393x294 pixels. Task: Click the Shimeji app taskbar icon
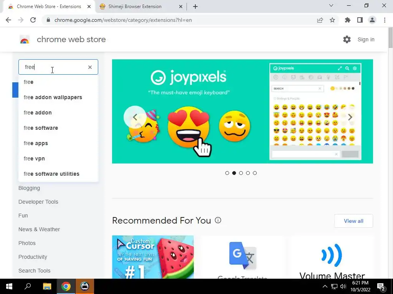pos(85,286)
